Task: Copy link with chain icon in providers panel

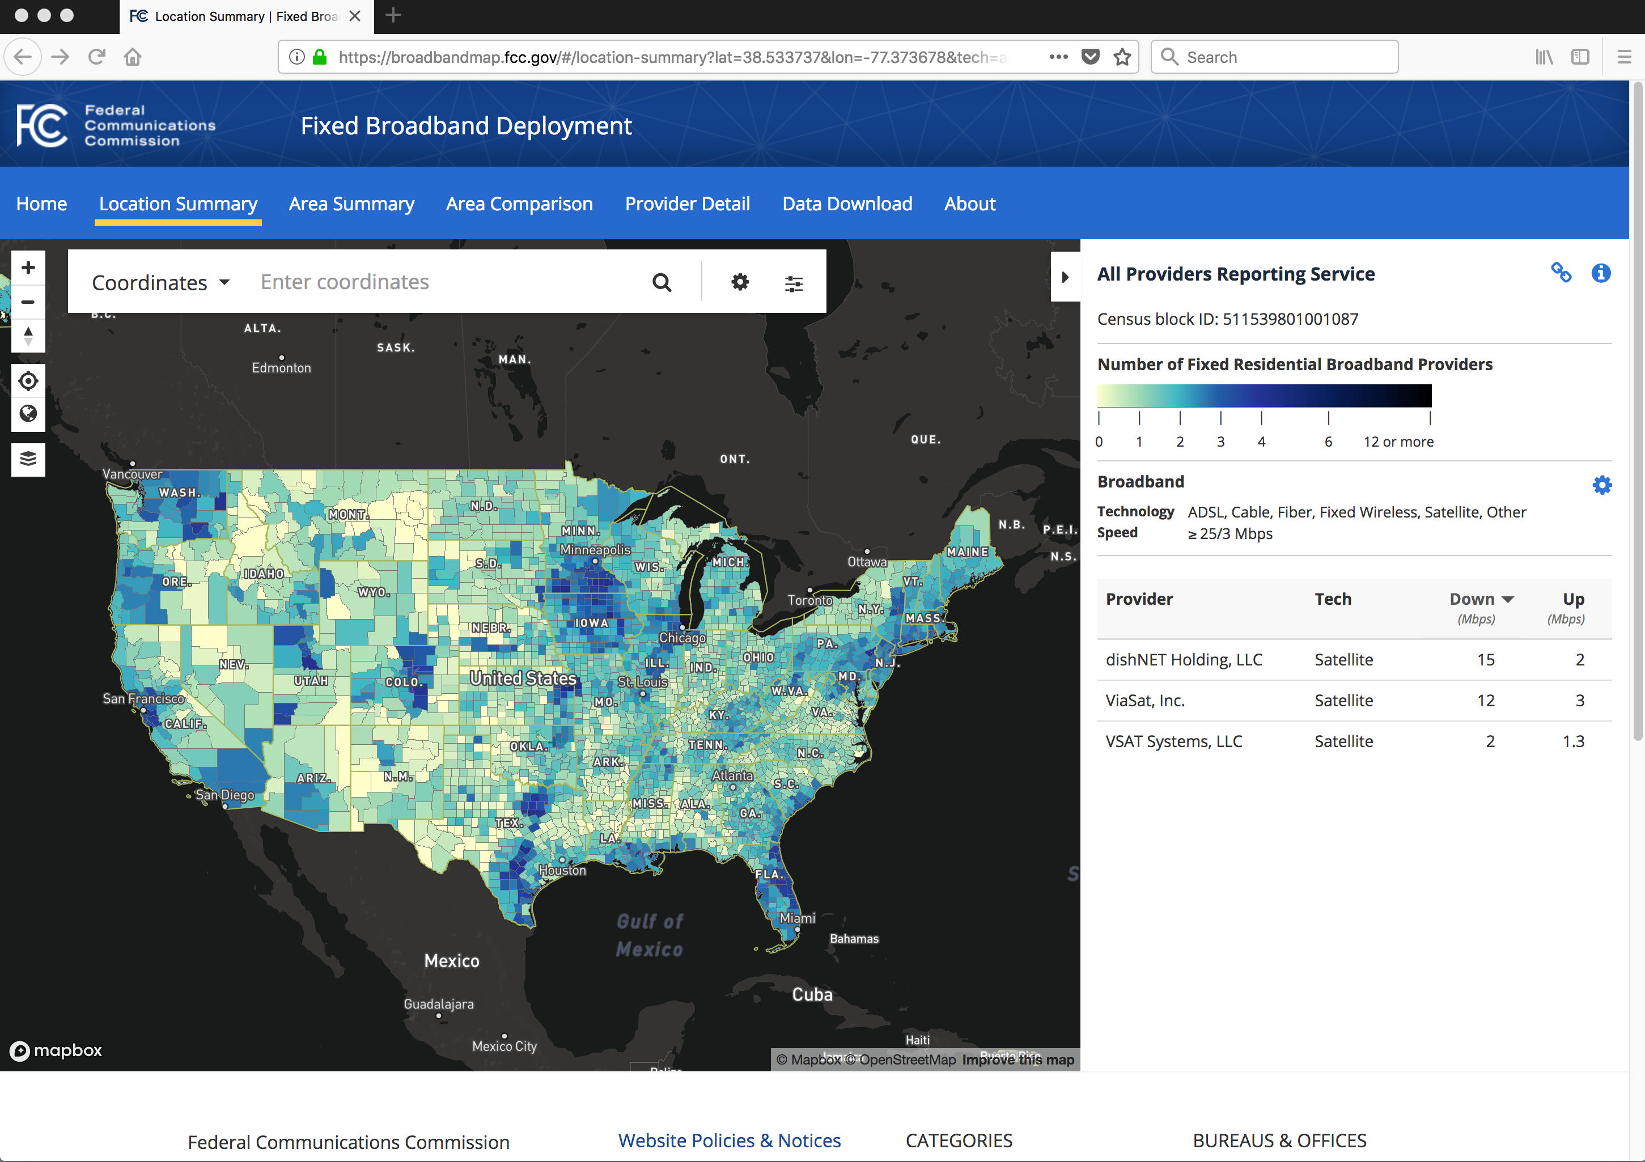Action: click(x=1561, y=273)
